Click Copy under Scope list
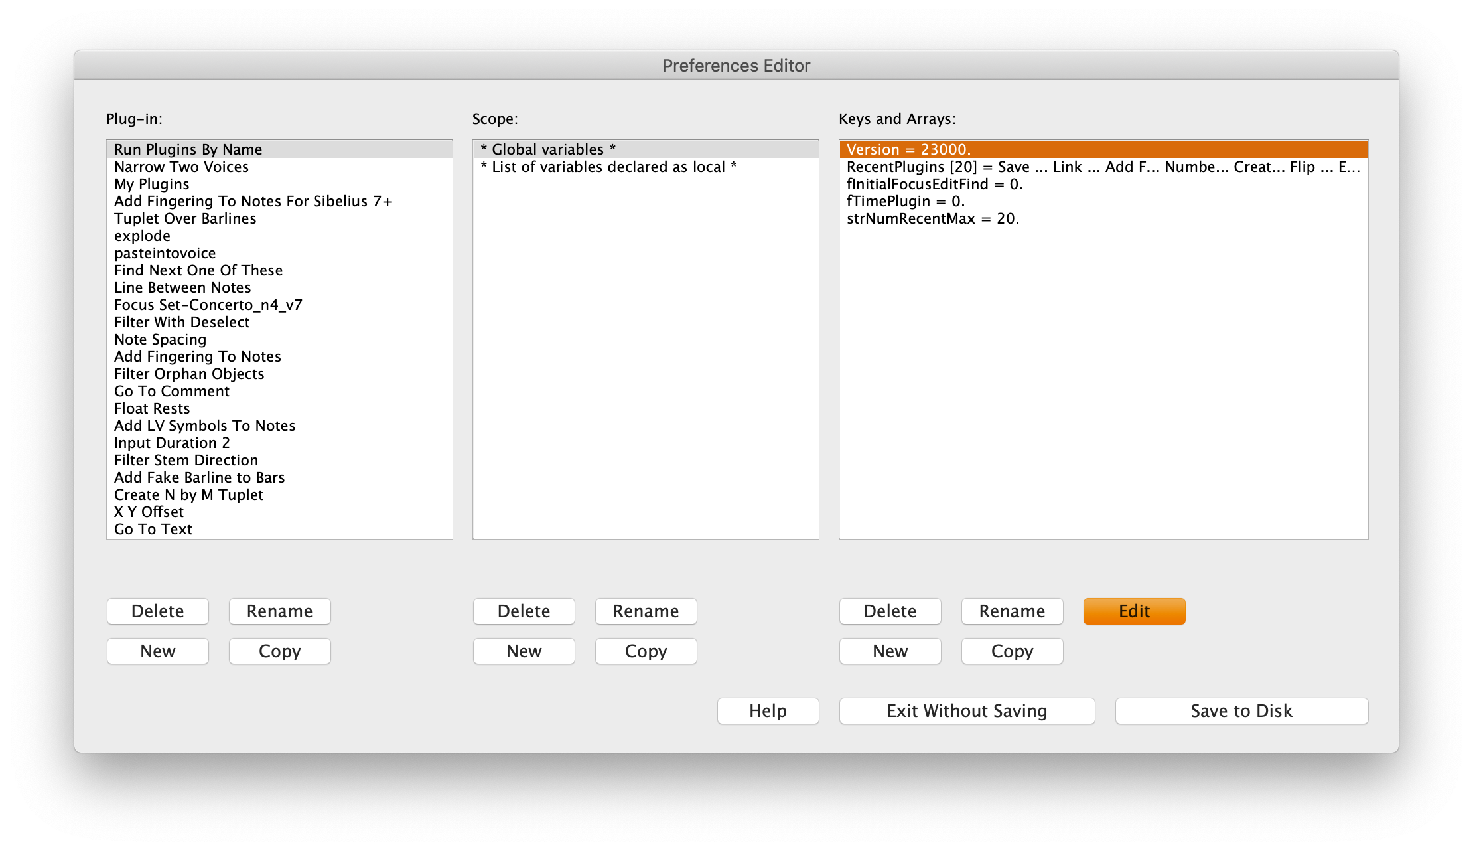The width and height of the screenshot is (1473, 851). tap(646, 651)
